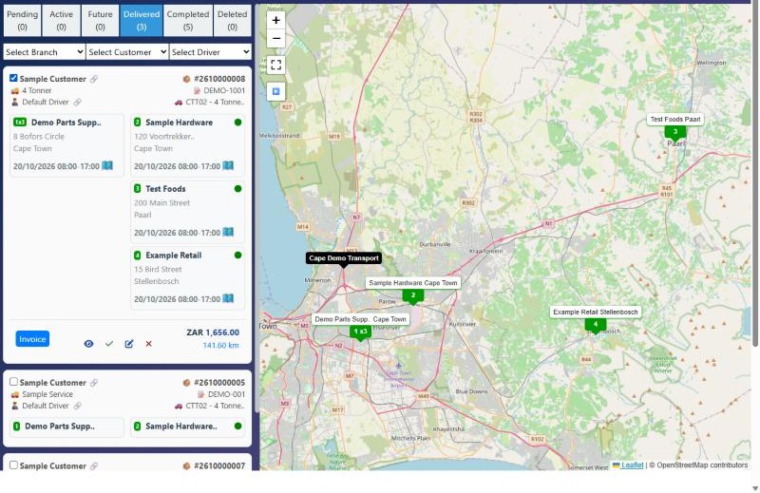Uncheck the order #2610000008 checkbox
Viewport: 760px width, 493px height.
click(13, 78)
